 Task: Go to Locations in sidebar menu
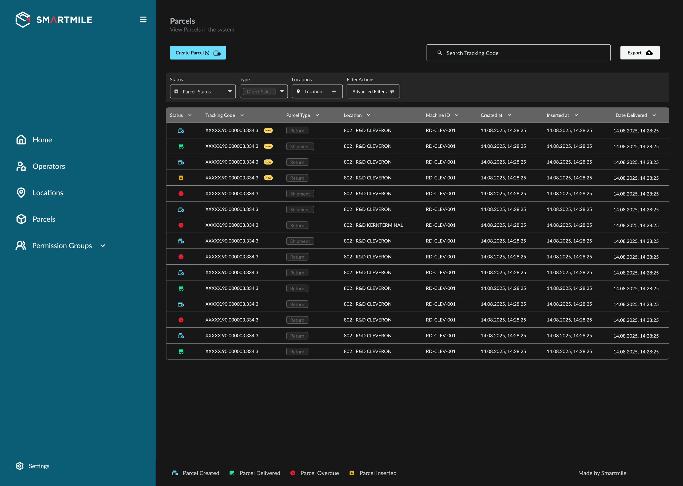tap(48, 193)
